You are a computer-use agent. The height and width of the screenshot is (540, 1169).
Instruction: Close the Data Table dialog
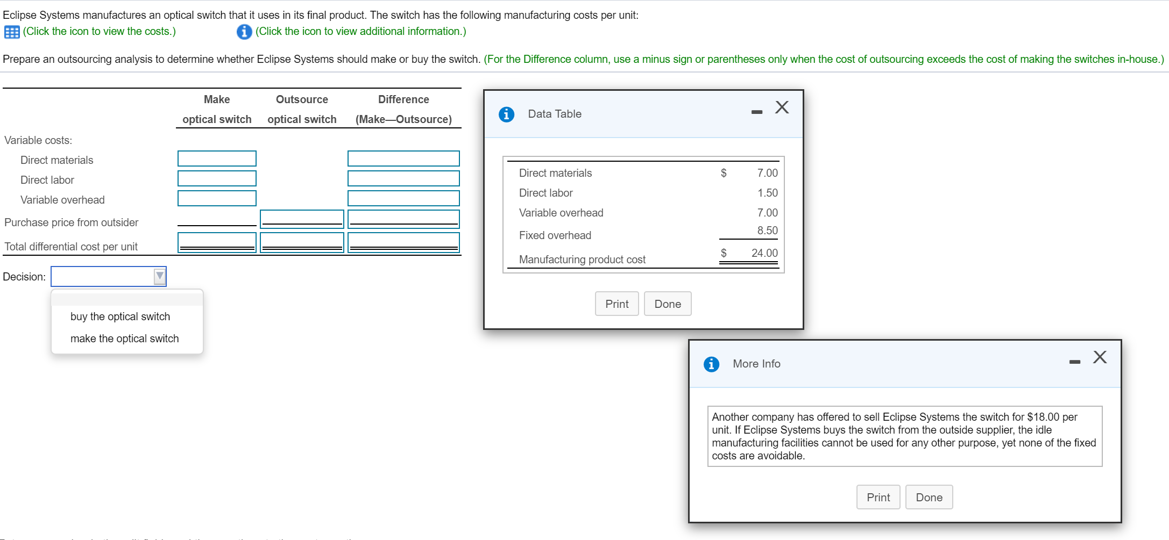pos(782,107)
